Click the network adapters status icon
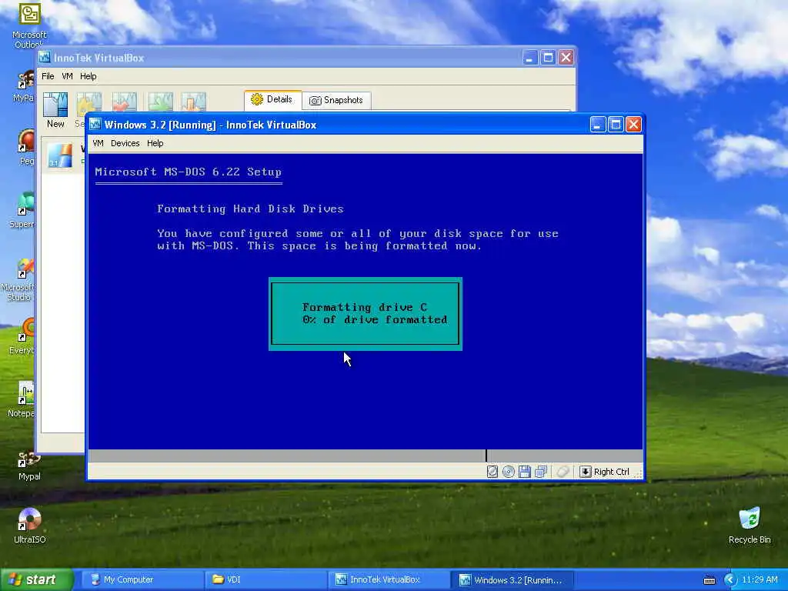The width and height of the screenshot is (788, 591). pyautogui.click(x=541, y=472)
